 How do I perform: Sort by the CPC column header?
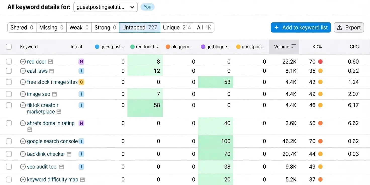point(354,47)
